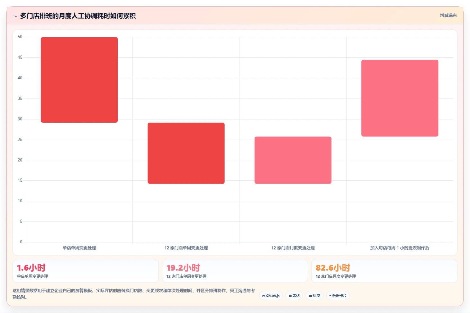The image size is (470, 313).
Task: Click the 12 家门店单周变更处理 waterfall bar
Action: pos(186,153)
